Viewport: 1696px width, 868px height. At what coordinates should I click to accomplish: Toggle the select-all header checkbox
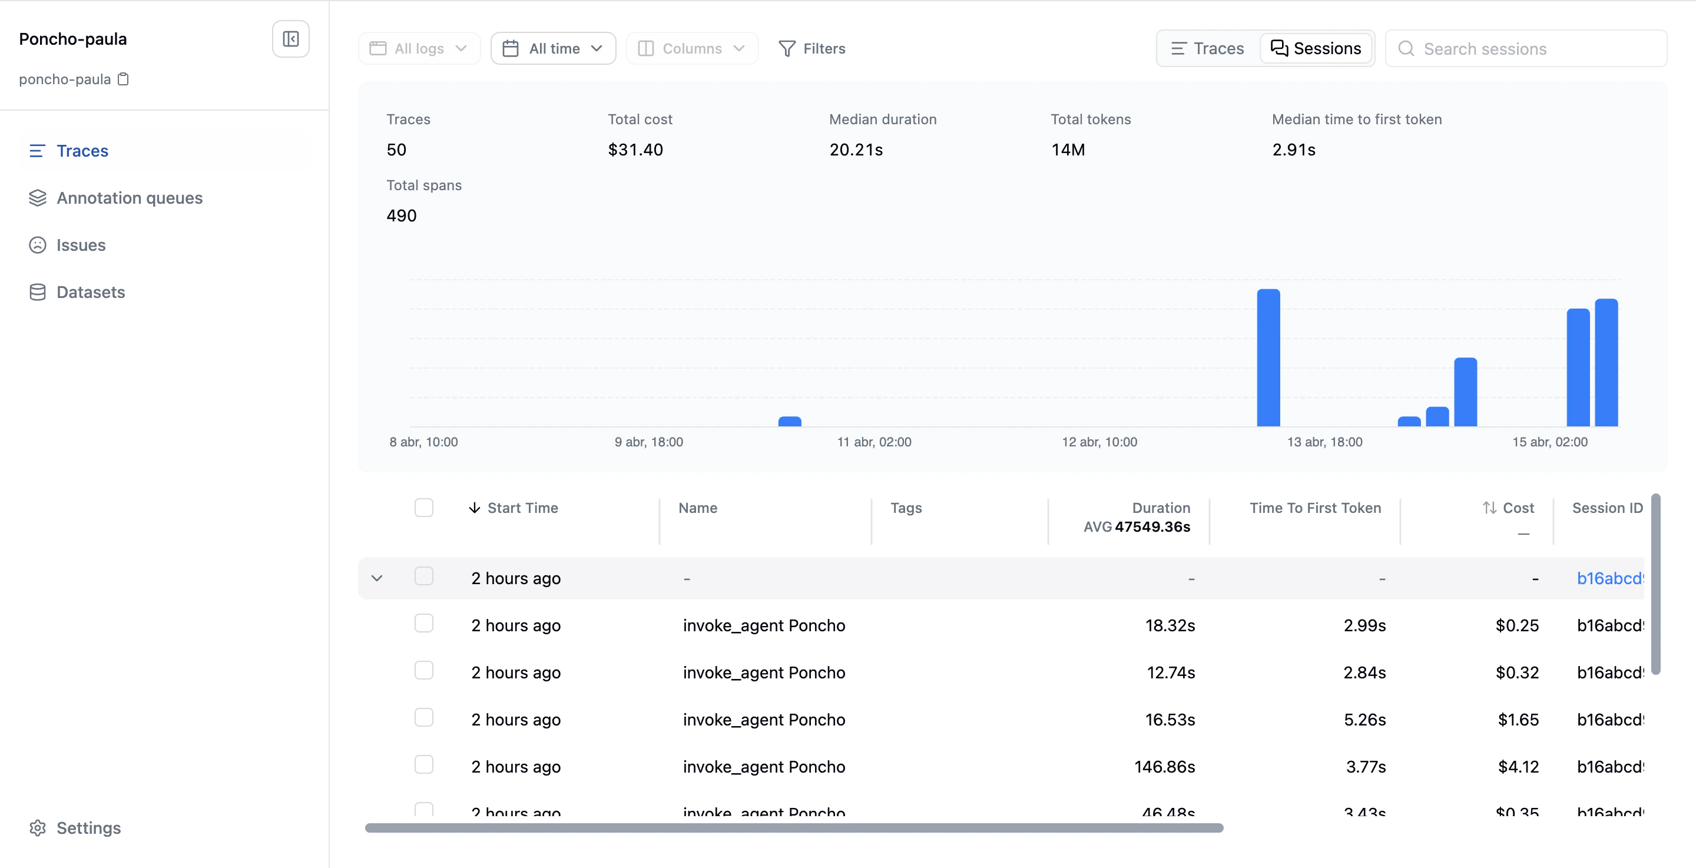(x=423, y=507)
